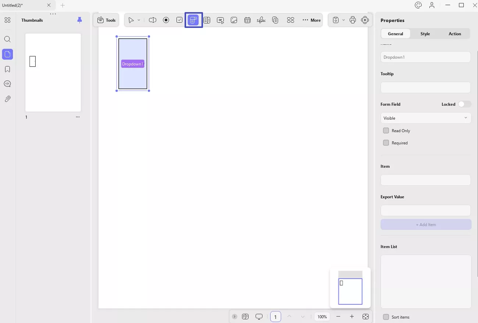478x323 pixels.
Task: Select the checkbox form field tool
Action: point(179,20)
